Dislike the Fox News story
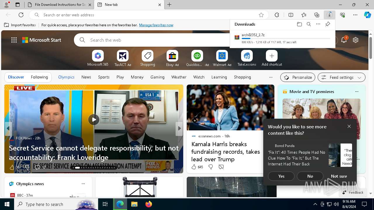The image size is (374, 210). coord(27,167)
